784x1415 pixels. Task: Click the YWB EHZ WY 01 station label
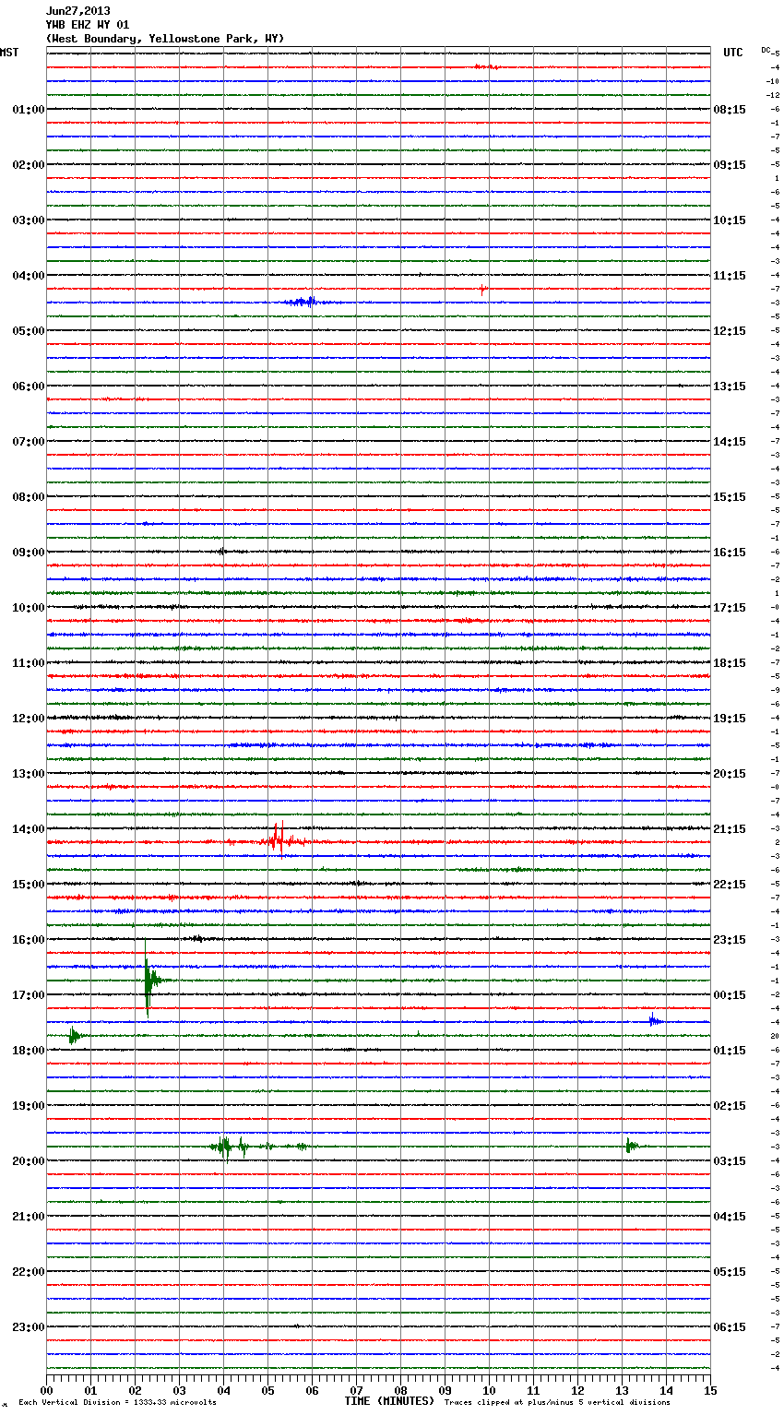(x=88, y=25)
